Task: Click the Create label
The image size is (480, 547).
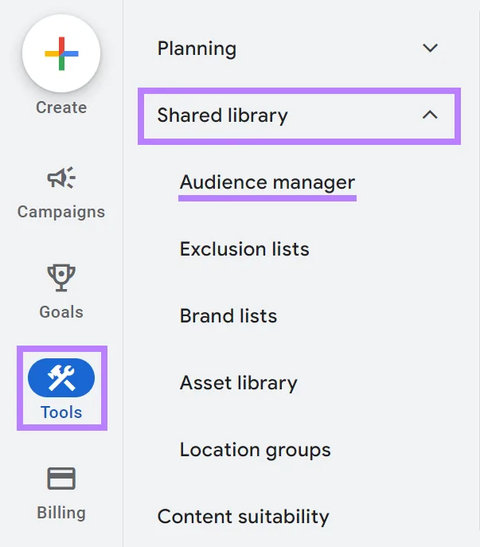Action: (61, 107)
